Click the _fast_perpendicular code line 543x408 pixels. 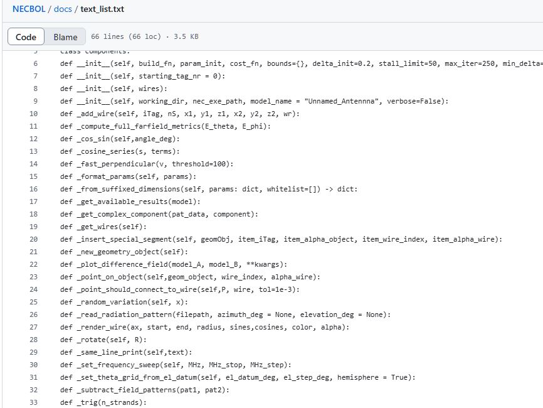(x=147, y=164)
